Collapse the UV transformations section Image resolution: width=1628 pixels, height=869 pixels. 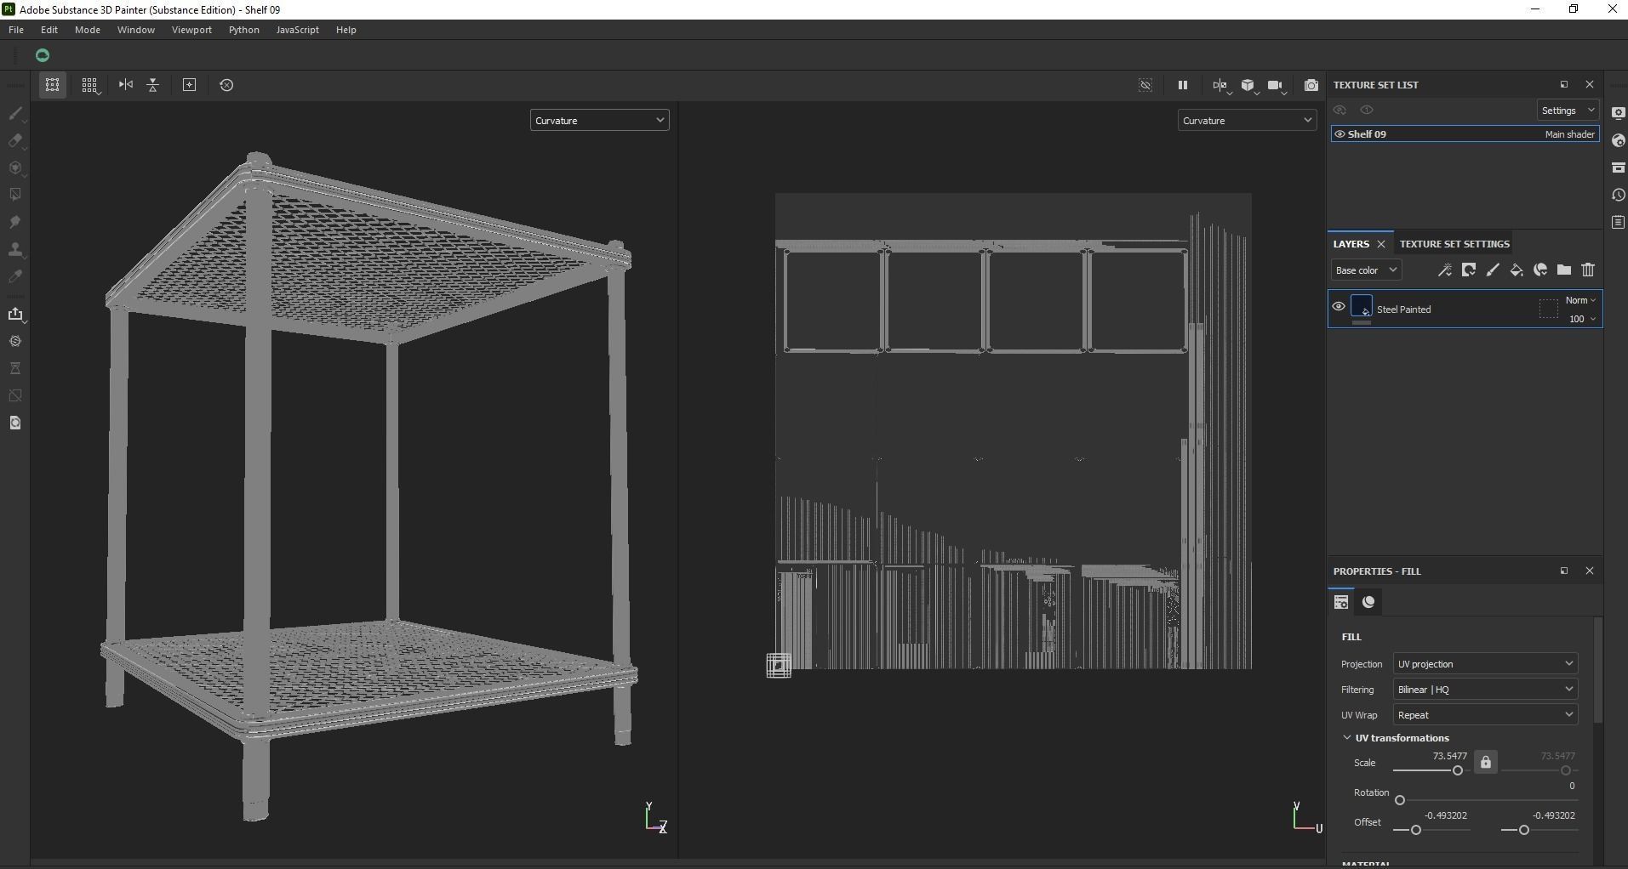click(x=1347, y=738)
